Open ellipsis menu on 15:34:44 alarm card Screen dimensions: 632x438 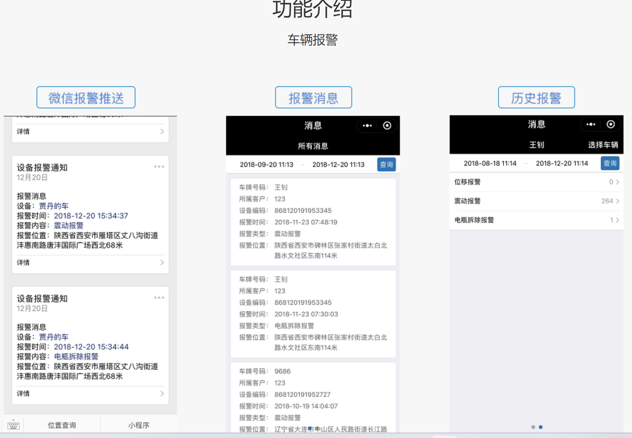(x=159, y=298)
